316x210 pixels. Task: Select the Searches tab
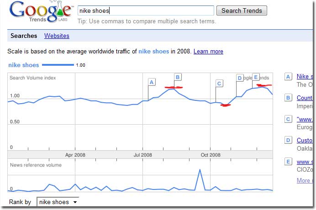(x=24, y=36)
